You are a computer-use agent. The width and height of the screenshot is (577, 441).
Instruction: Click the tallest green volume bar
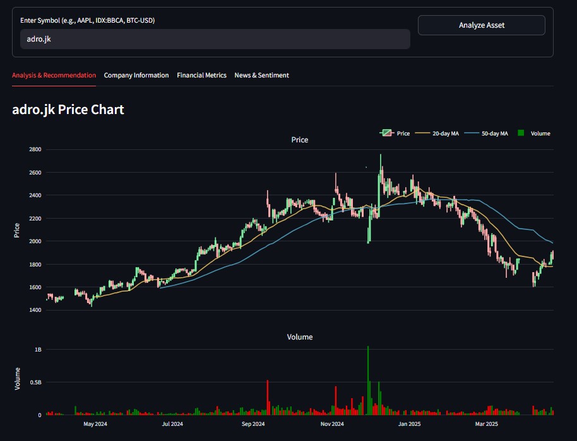coord(367,378)
